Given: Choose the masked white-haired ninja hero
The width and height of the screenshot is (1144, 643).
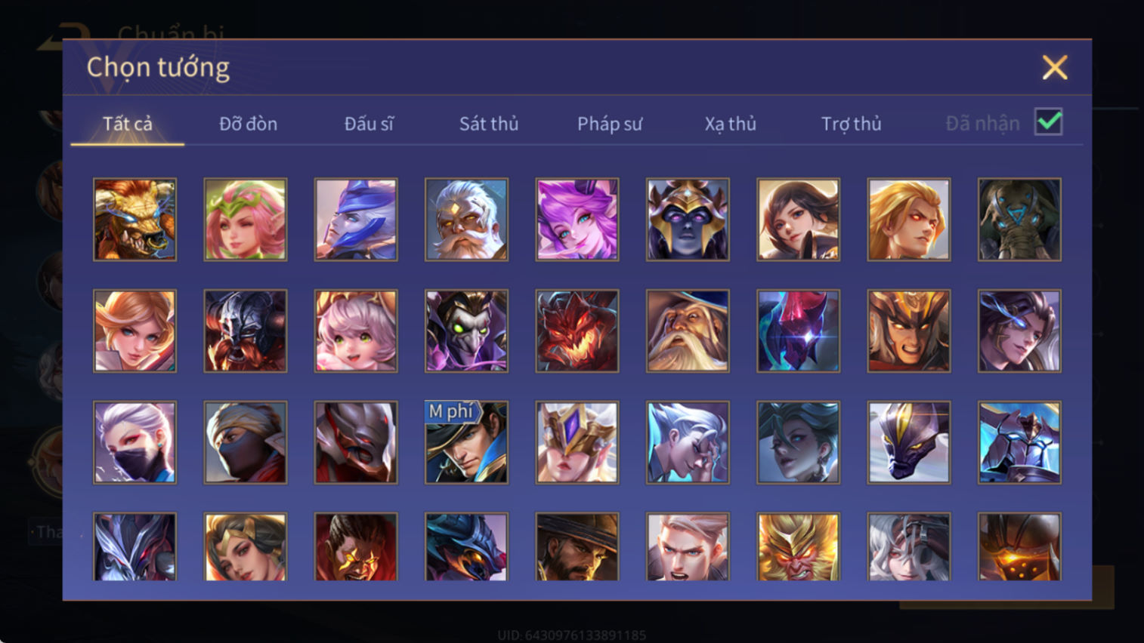Looking at the screenshot, I should click(134, 442).
